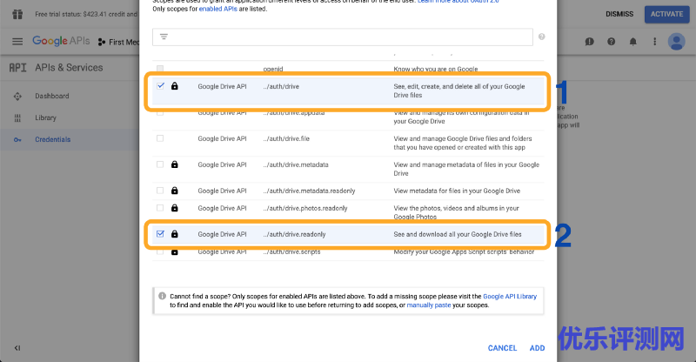Viewport: 696px width, 362px height.
Task: Check the ../auth/drive.metadata scope checkbox
Action: (160, 164)
